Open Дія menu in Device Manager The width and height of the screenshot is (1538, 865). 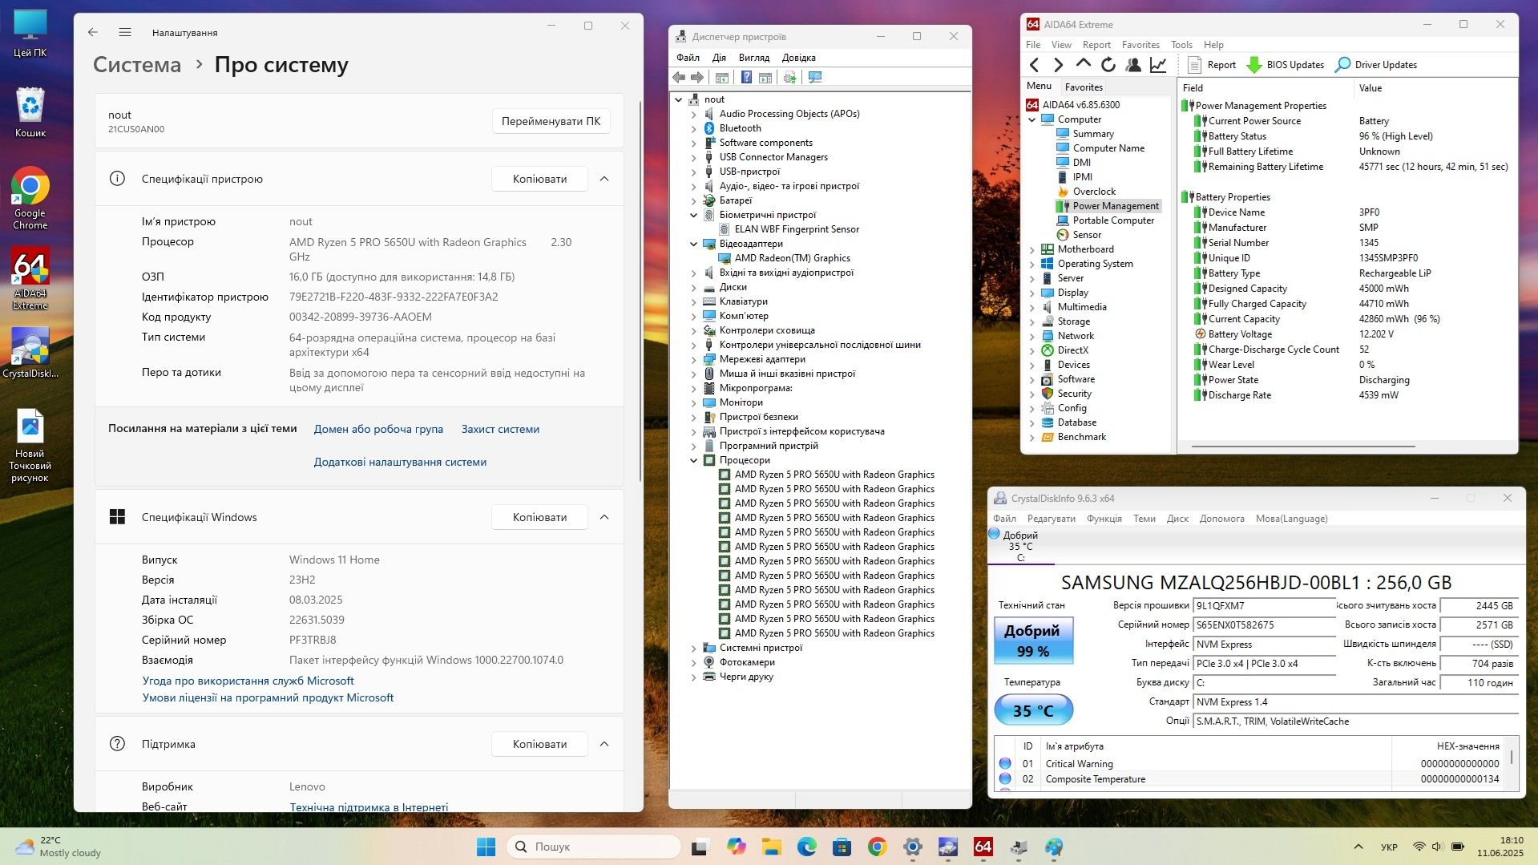coord(719,58)
